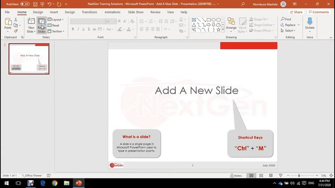Screen dimensions: 335x188
Task: Open the Layout dropdown
Action: pyautogui.click(x=55, y=19)
